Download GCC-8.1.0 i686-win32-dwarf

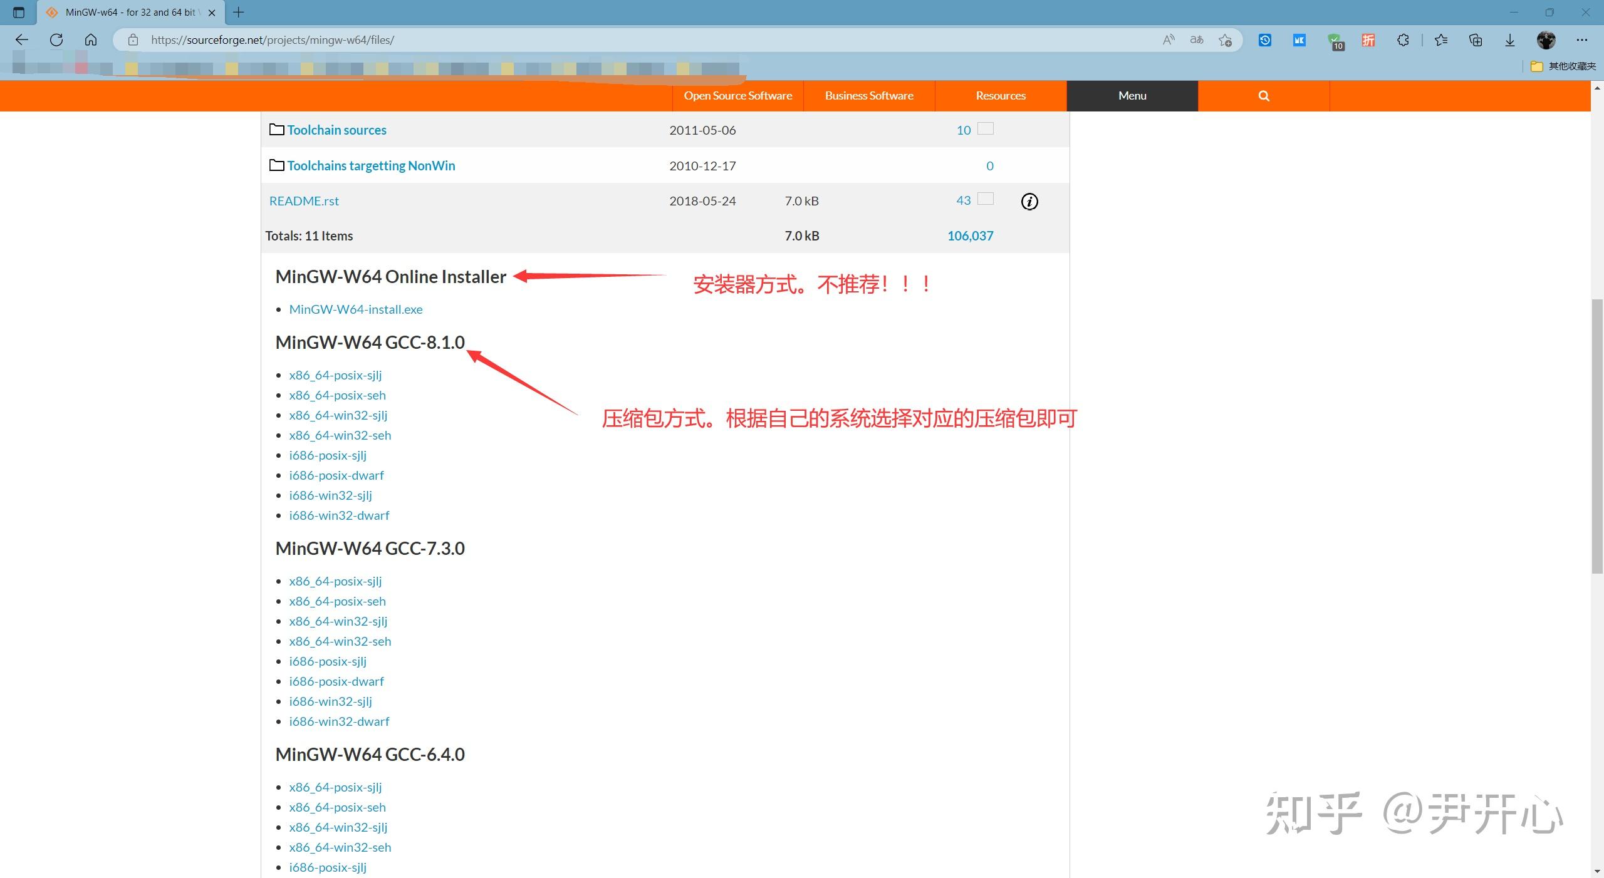(x=339, y=515)
